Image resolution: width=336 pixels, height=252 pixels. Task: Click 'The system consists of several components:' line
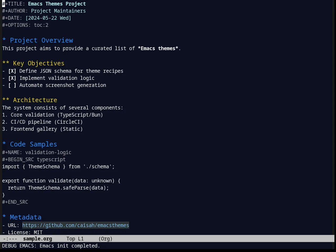(x=63, y=108)
